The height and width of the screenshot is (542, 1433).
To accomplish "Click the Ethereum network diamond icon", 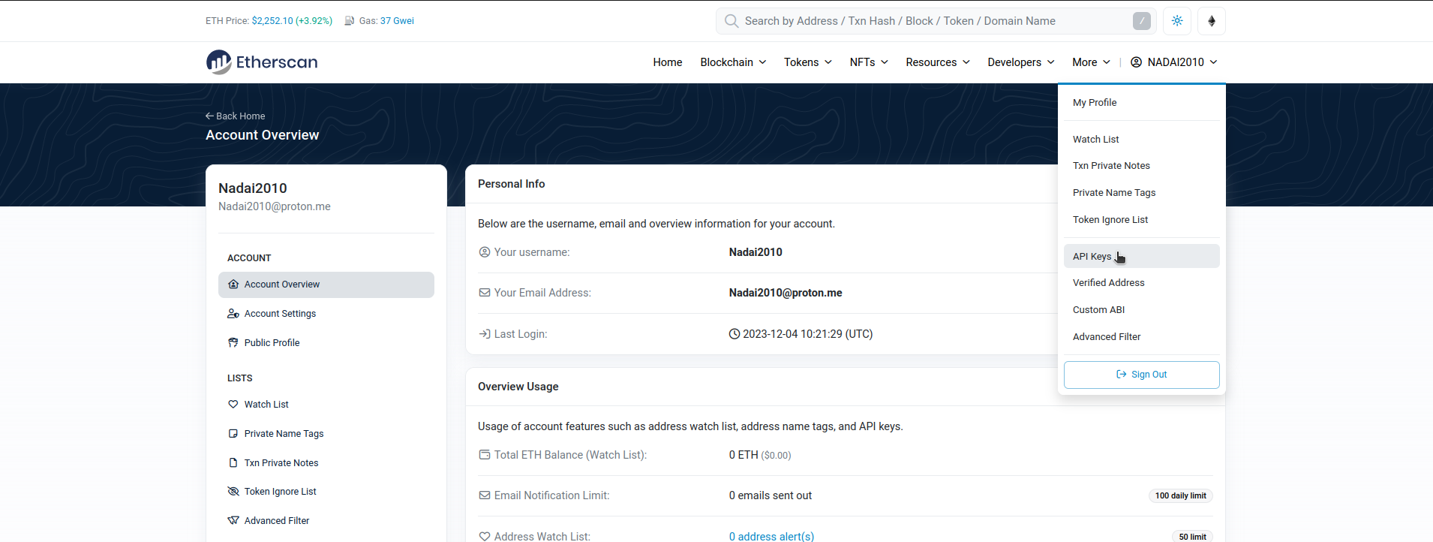I will tap(1212, 21).
